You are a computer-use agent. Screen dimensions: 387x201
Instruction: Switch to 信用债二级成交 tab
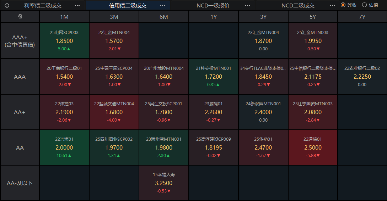click(128, 5)
